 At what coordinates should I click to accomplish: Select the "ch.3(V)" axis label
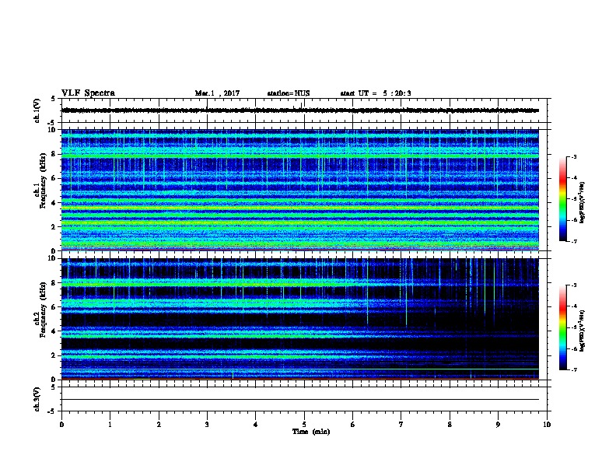tap(37, 399)
